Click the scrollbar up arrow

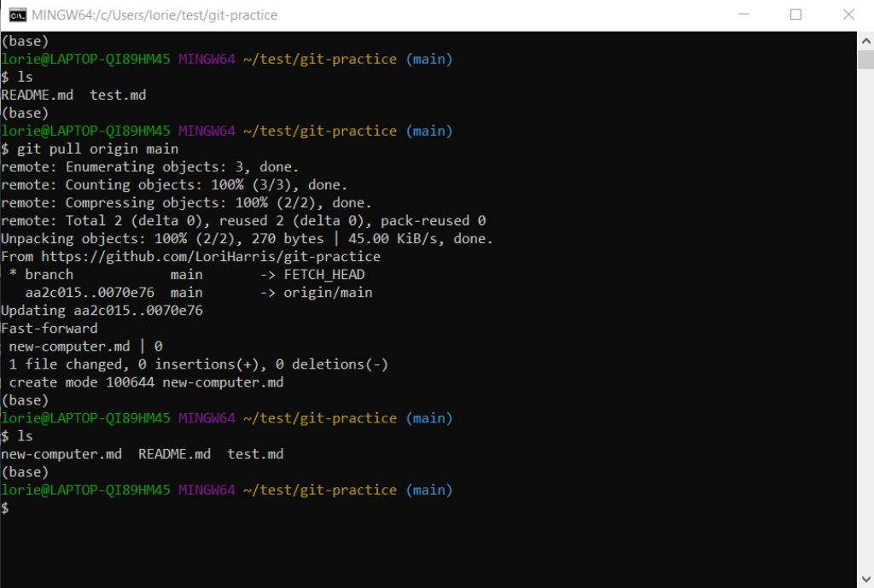pos(865,40)
